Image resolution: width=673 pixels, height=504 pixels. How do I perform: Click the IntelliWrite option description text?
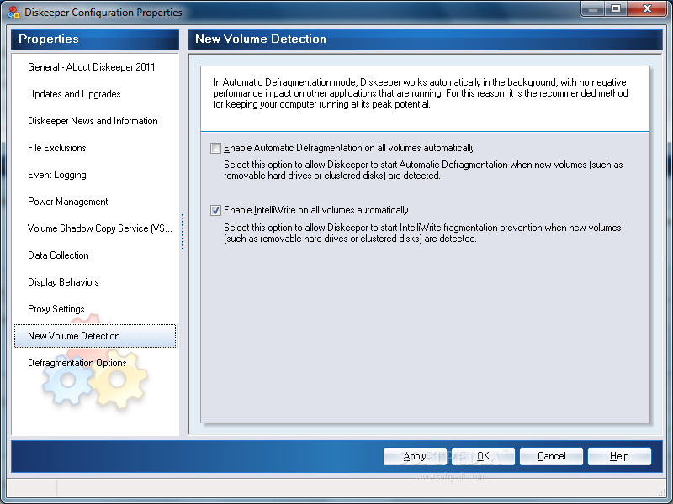tap(422, 234)
